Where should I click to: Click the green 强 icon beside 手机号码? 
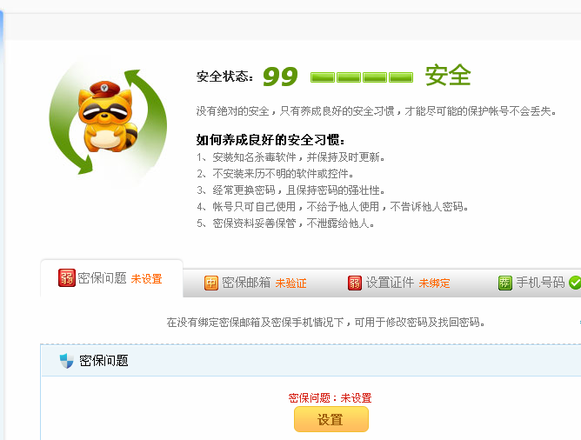pos(505,283)
